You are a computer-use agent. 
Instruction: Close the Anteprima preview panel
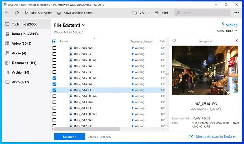click(236, 41)
